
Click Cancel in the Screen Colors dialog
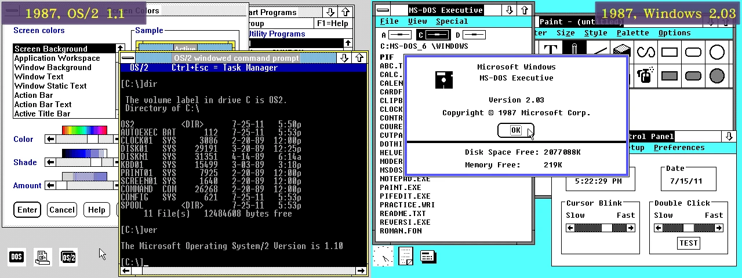tap(61, 210)
